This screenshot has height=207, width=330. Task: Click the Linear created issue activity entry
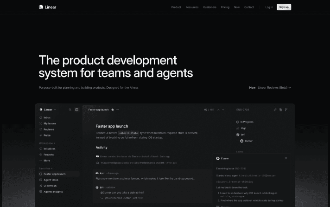[x=133, y=156]
